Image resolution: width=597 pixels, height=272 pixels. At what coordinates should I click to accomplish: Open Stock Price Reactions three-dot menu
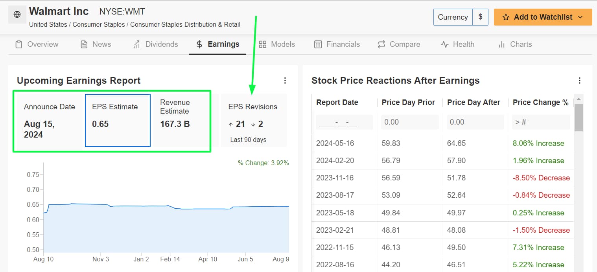coord(579,81)
